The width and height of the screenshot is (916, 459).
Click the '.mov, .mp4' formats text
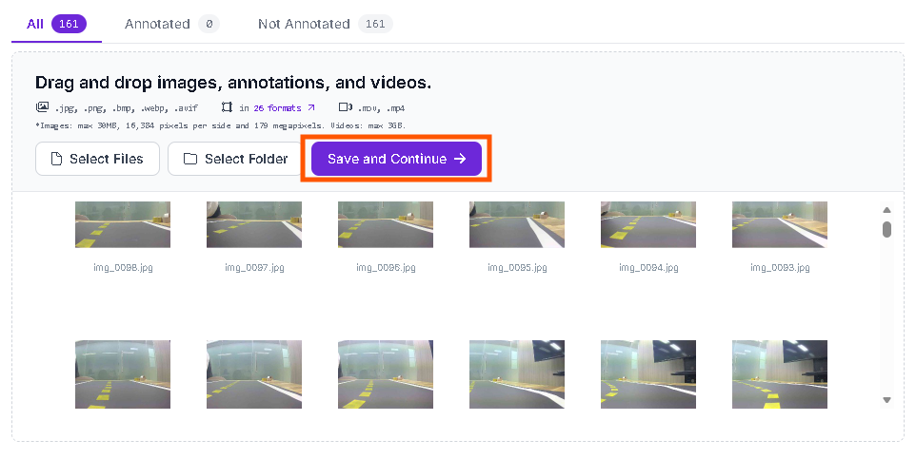(381, 108)
